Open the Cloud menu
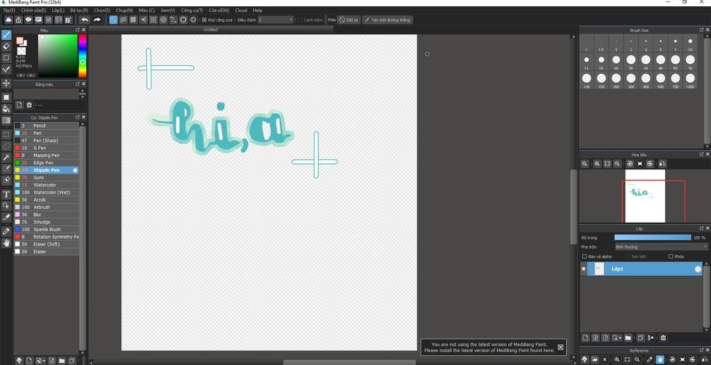 pos(241,10)
